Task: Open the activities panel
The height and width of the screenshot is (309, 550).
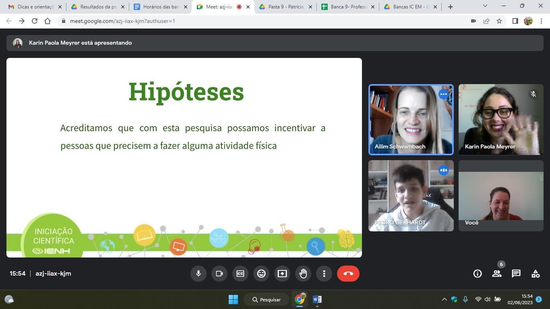Action: (536, 274)
